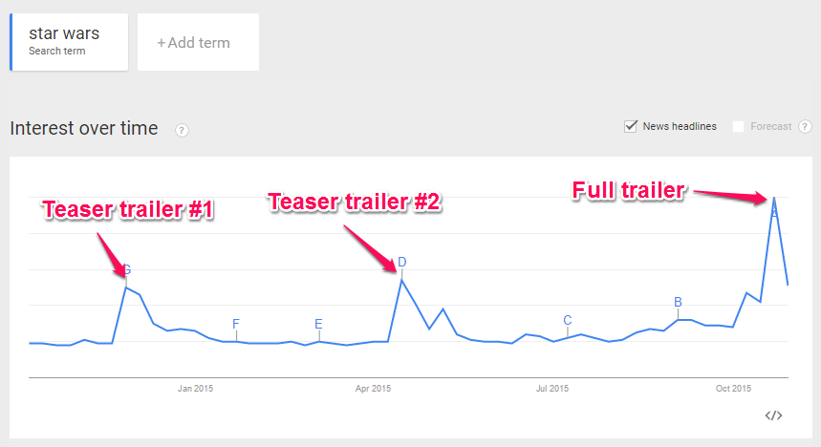Click the Interest over time heading
Image resolution: width=821 pixels, height=447 pixels.
coord(84,128)
